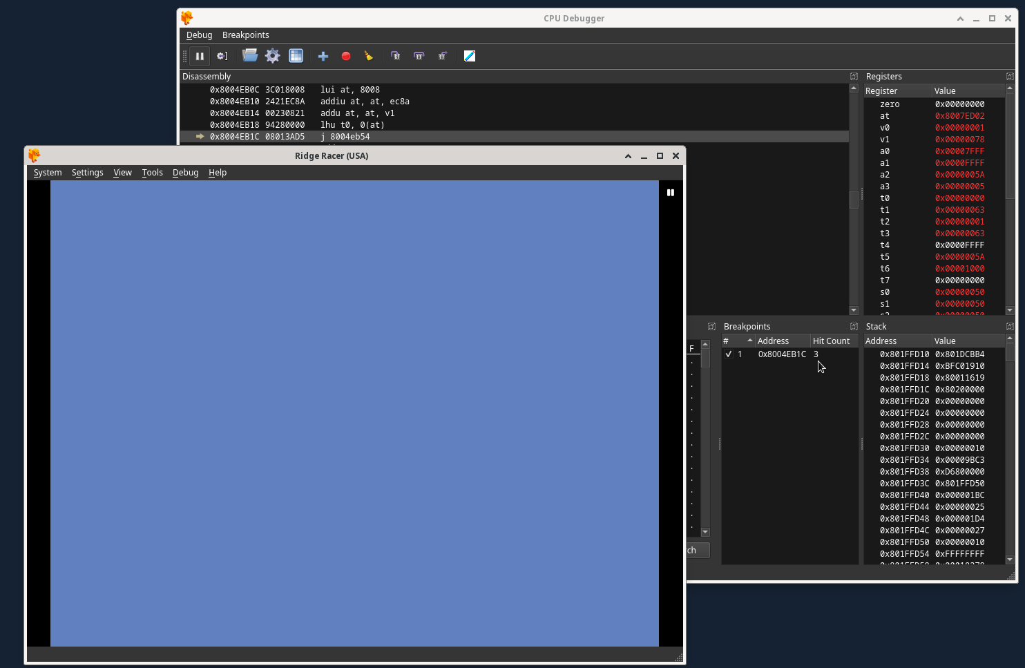
Task: Click the Step Over icon in the toolbar
Action: (419, 56)
